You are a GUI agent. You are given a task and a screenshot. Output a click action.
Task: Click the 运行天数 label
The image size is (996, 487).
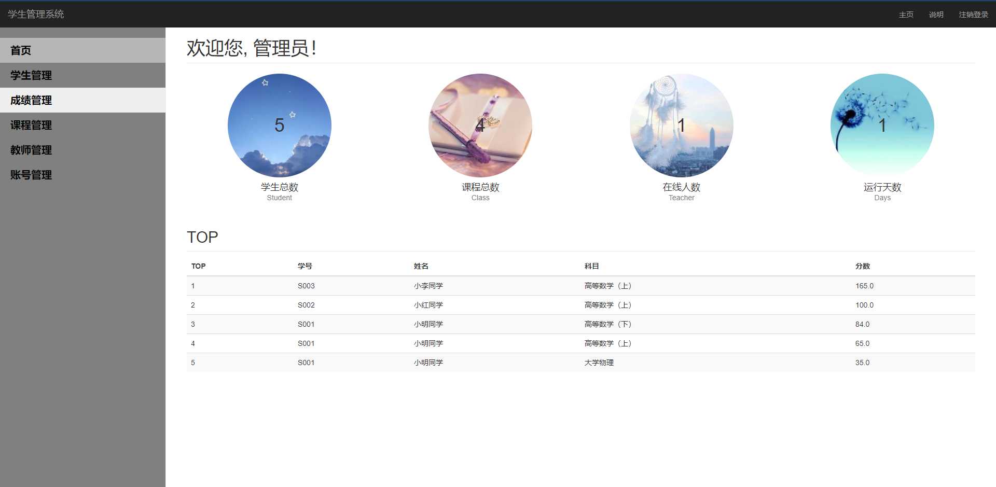tap(882, 187)
